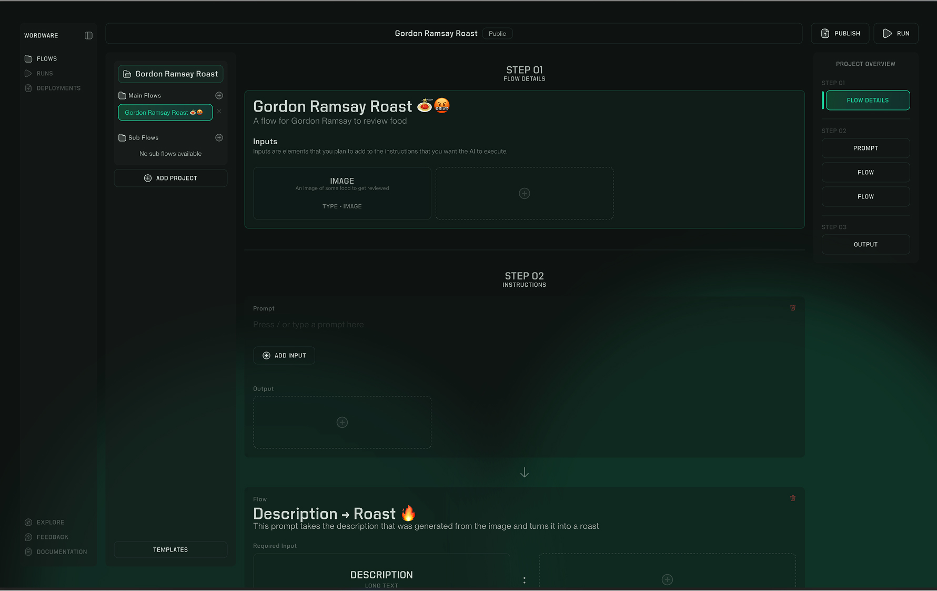Select the Gordon Ramsay Roast flow item
Screen dimensions: 937x591
tap(165, 112)
